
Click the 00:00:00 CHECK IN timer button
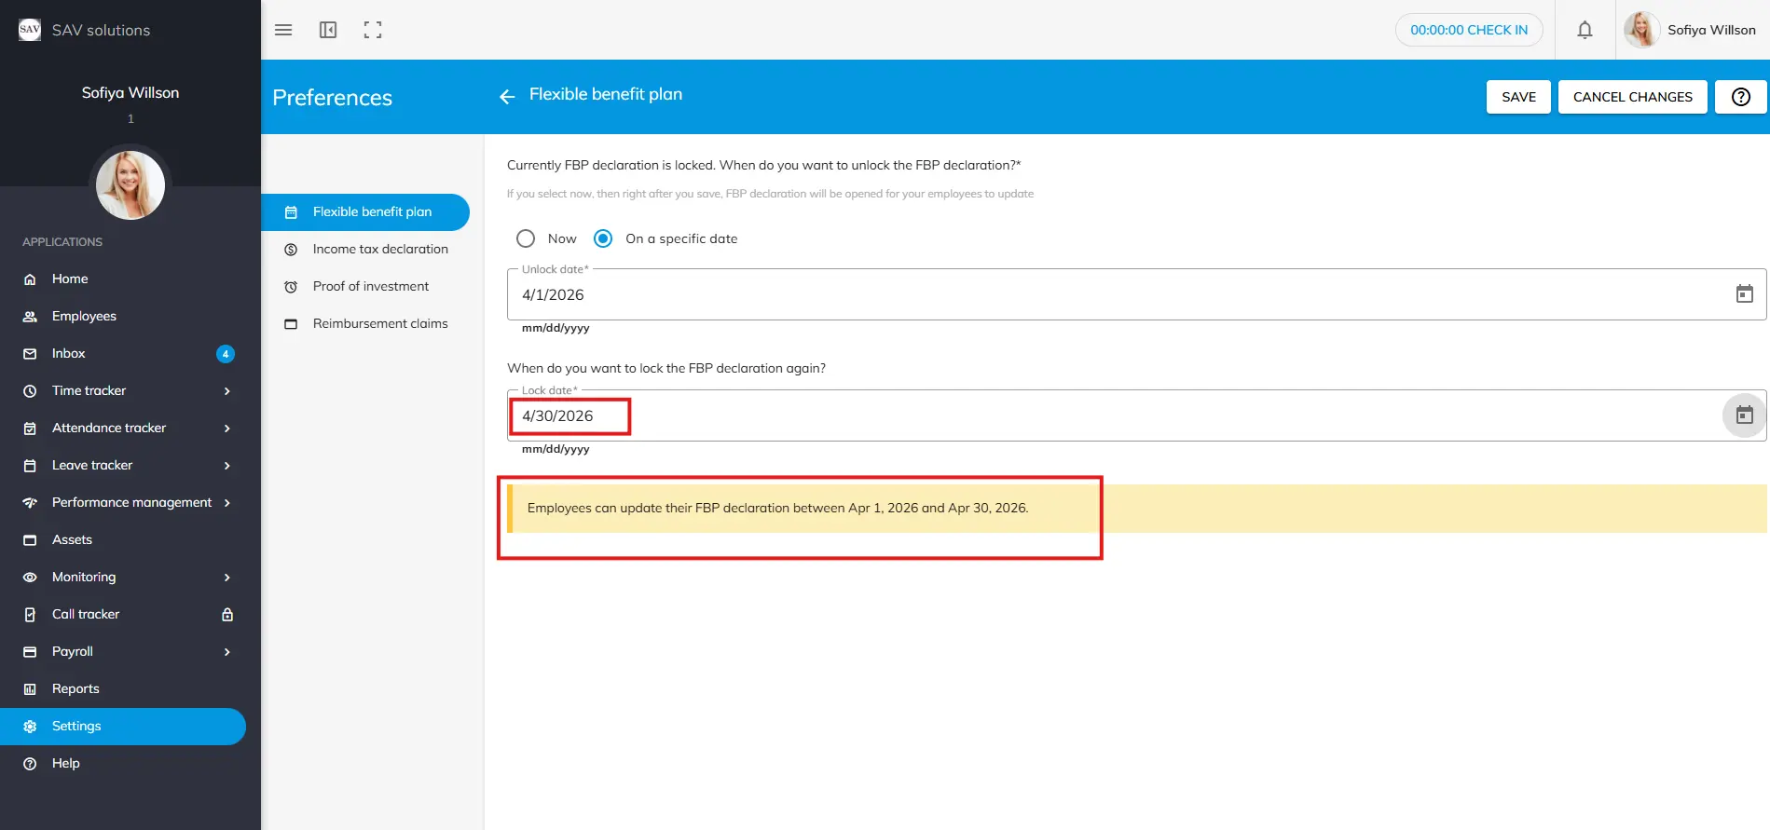click(x=1469, y=30)
